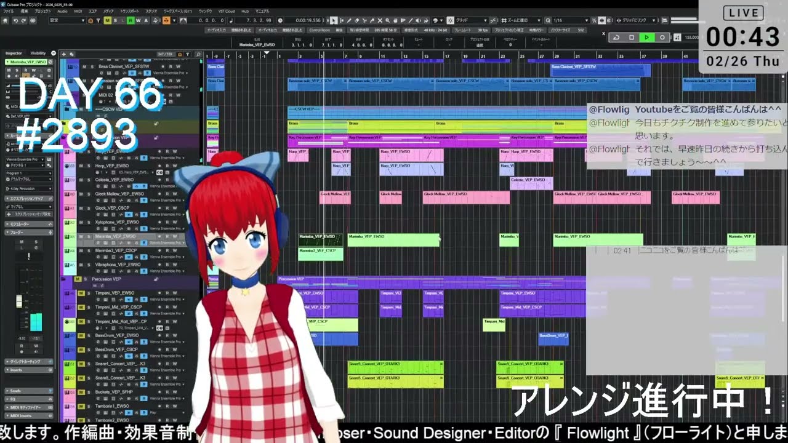This screenshot has height=443, width=788.
Task: Click the quantize Q icon
Action: 548,20
